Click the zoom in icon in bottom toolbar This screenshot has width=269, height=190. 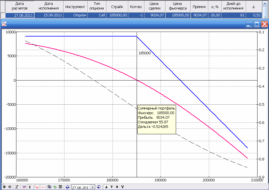tap(4, 187)
